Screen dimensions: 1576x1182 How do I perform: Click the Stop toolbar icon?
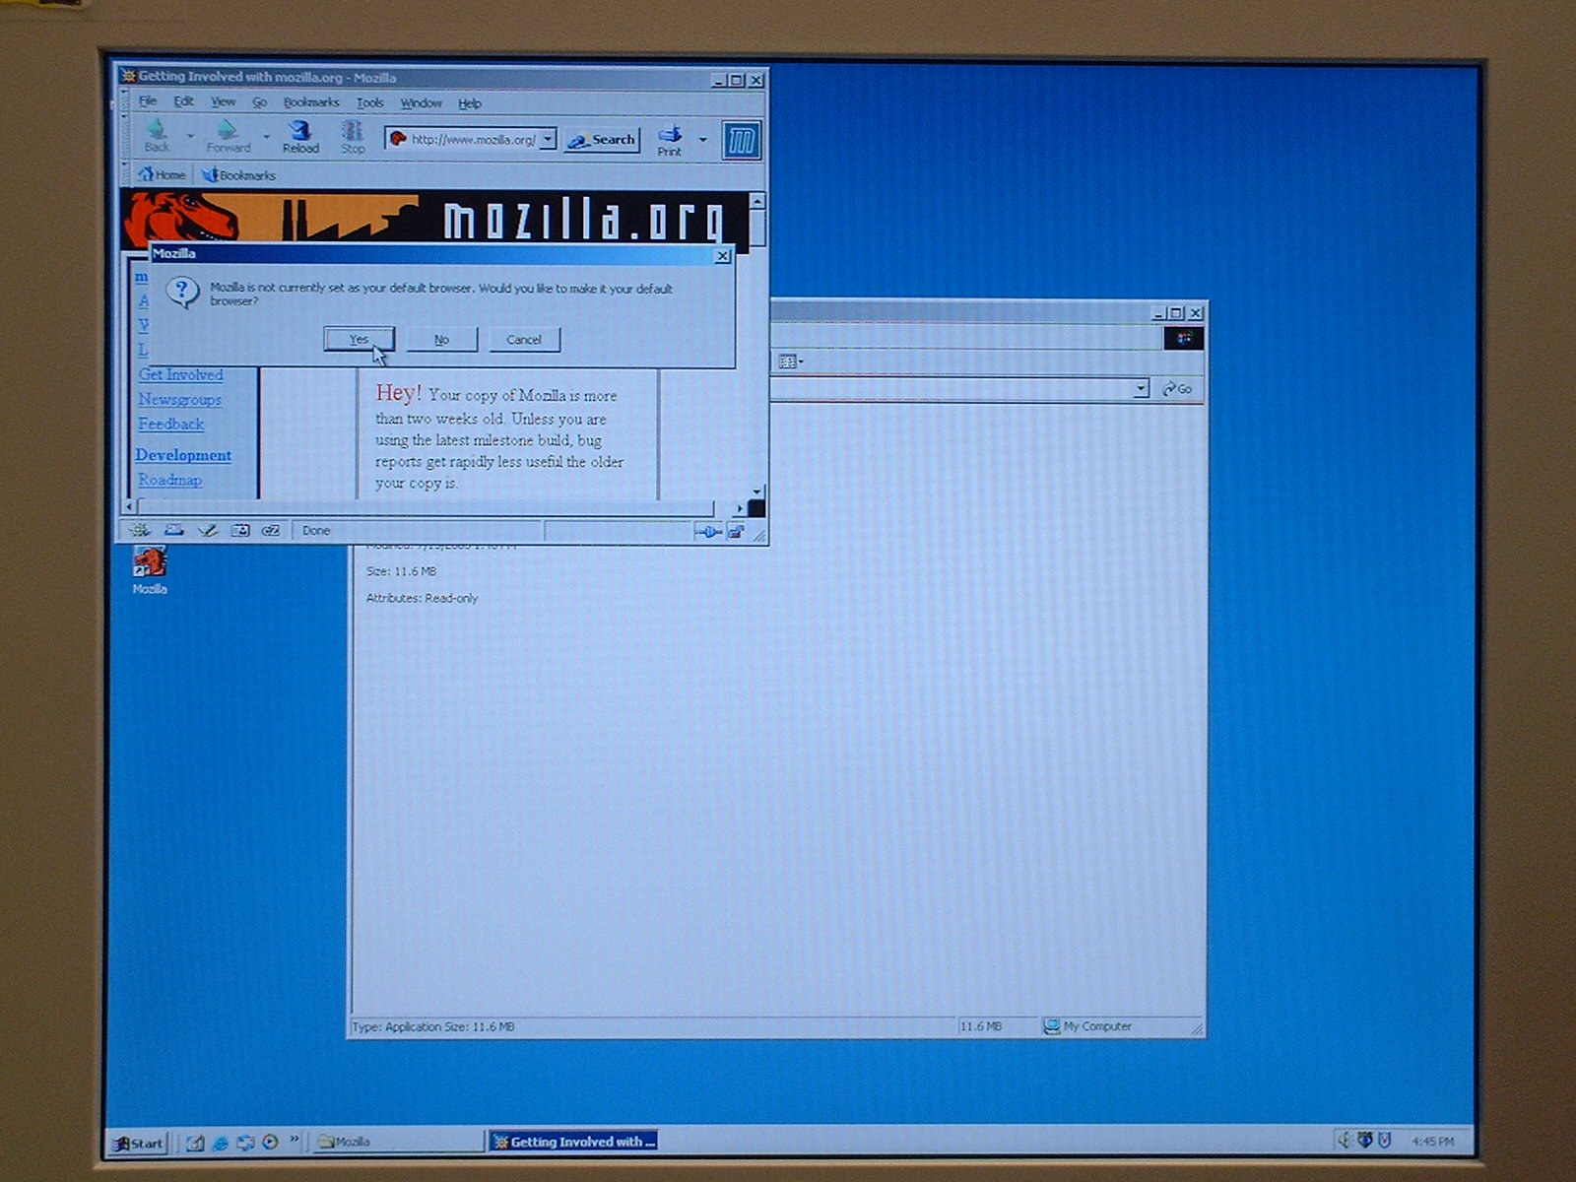point(353,136)
